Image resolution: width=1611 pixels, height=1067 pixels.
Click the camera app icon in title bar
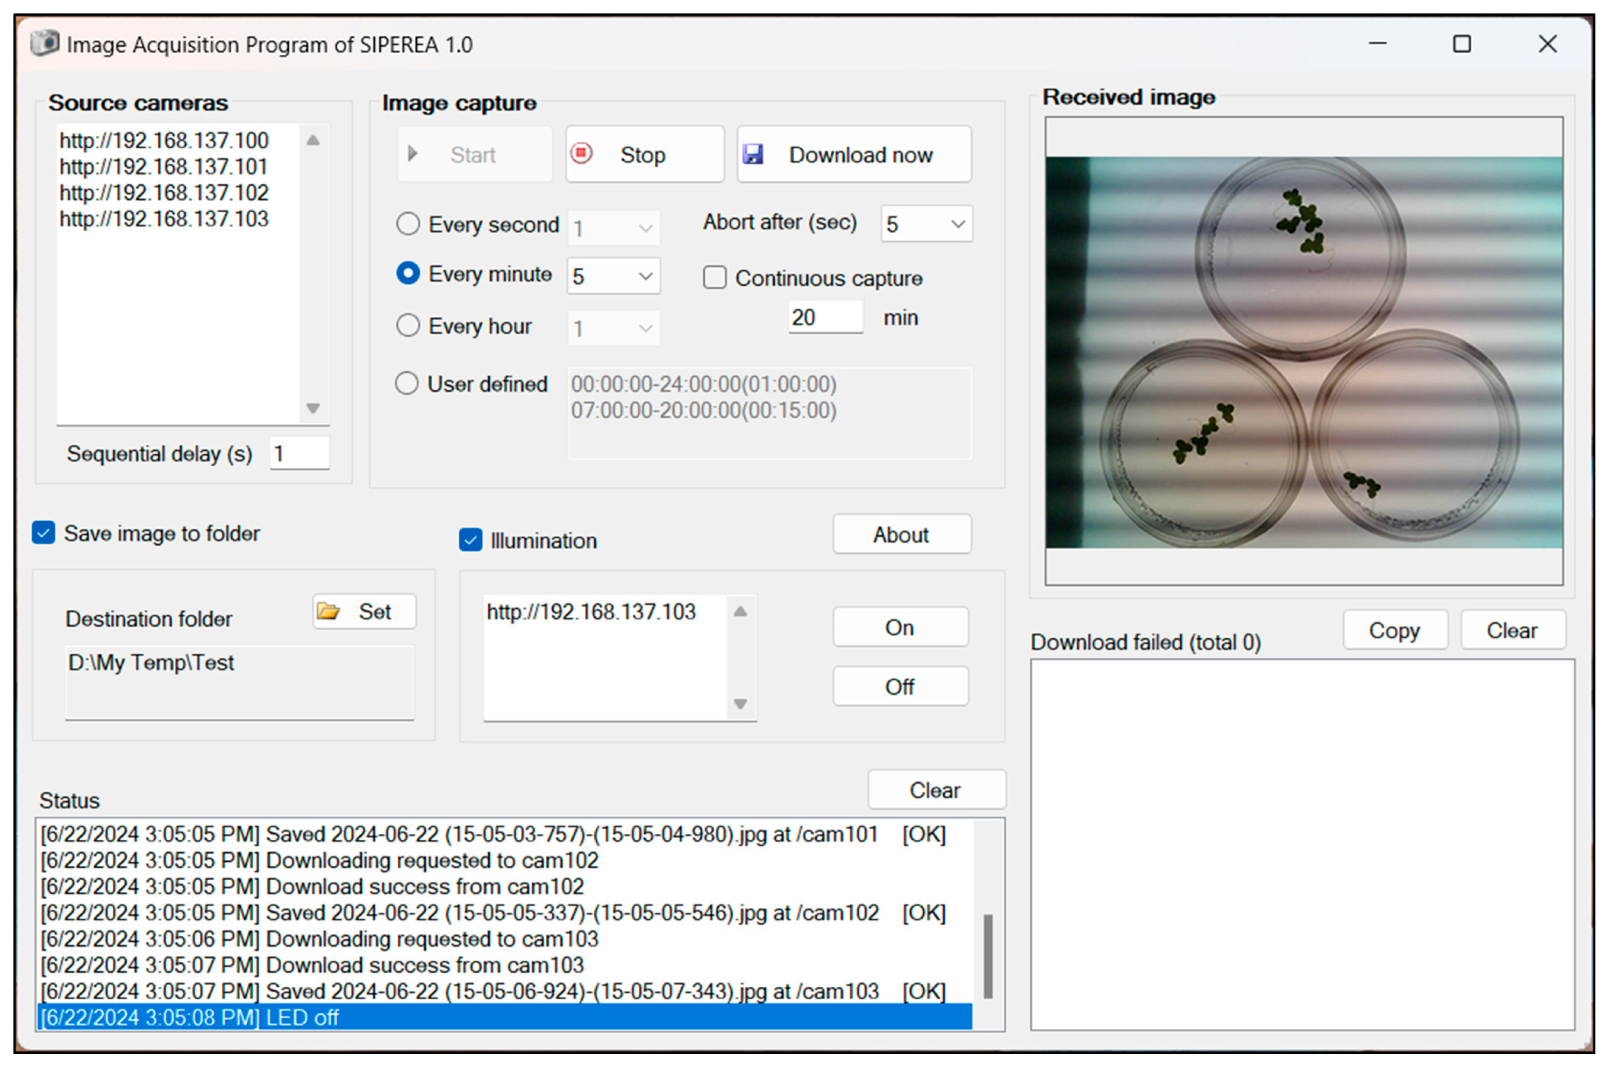tap(45, 44)
